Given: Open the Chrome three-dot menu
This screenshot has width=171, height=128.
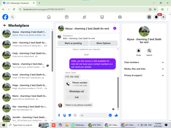Looking at the screenshot, I should tap(168, 9).
